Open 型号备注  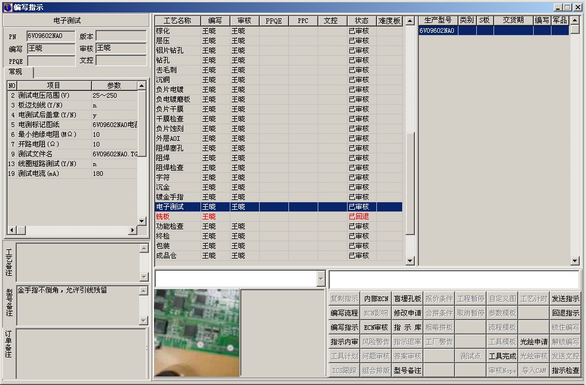pos(407,371)
